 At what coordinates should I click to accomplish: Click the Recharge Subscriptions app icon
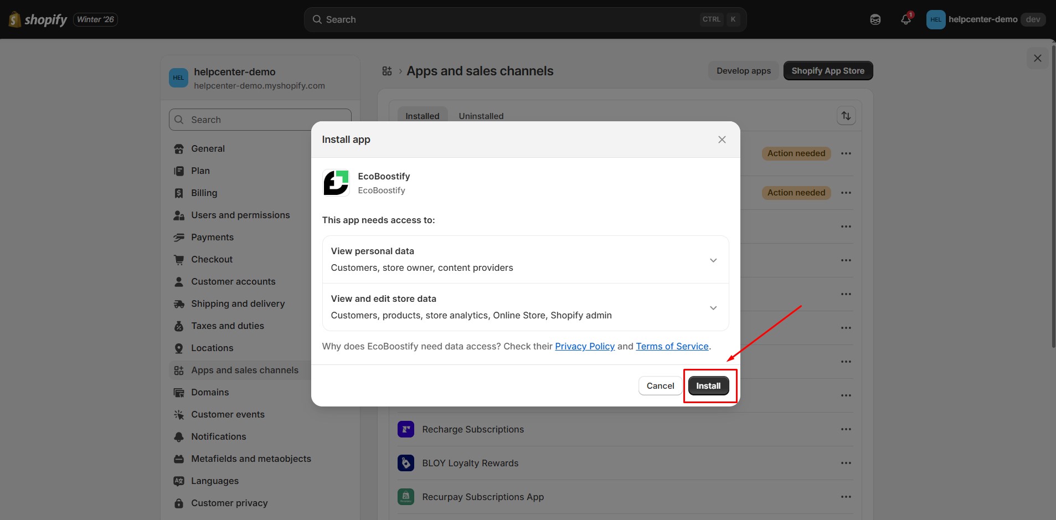coord(406,429)
